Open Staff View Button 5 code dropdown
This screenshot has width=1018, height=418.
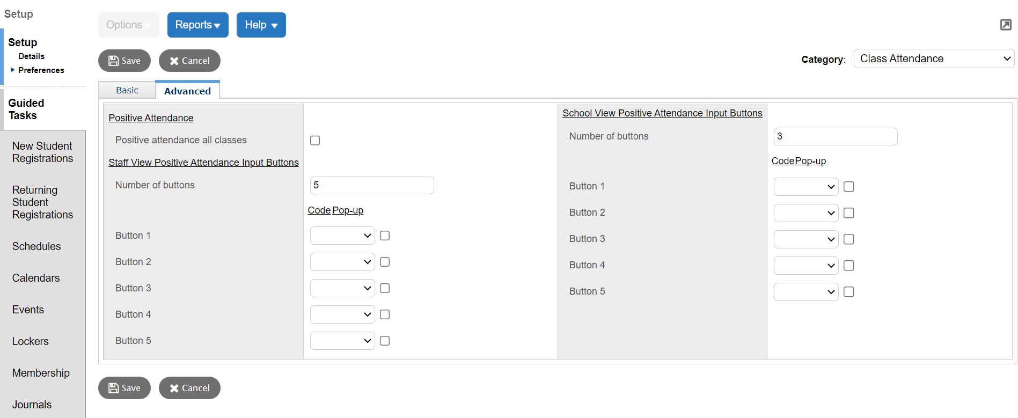342,341
